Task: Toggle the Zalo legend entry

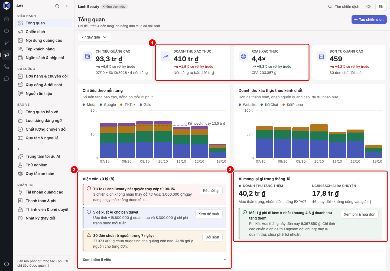Action: click(146, 105)
